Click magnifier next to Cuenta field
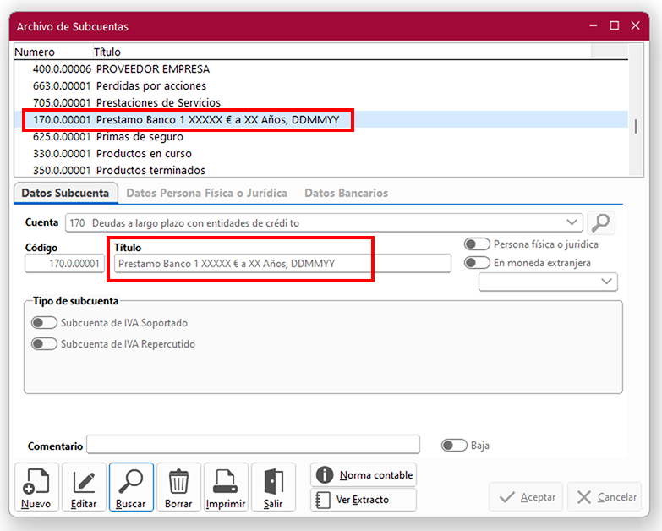This screenshot has width=662, height=531. 601,223
